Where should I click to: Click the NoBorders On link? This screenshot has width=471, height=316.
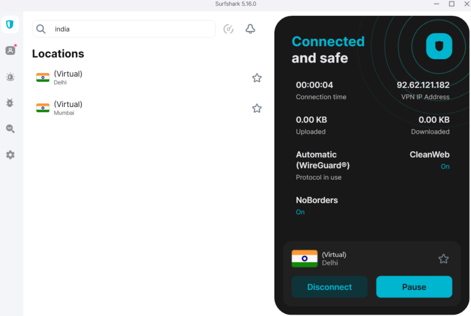click(300, 212)
